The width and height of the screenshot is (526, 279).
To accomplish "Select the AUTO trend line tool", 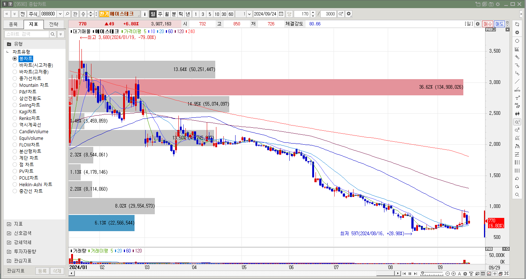I will pos(517,89).
